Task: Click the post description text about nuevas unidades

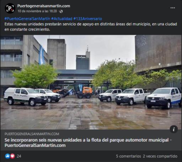Action: (91, 27)
